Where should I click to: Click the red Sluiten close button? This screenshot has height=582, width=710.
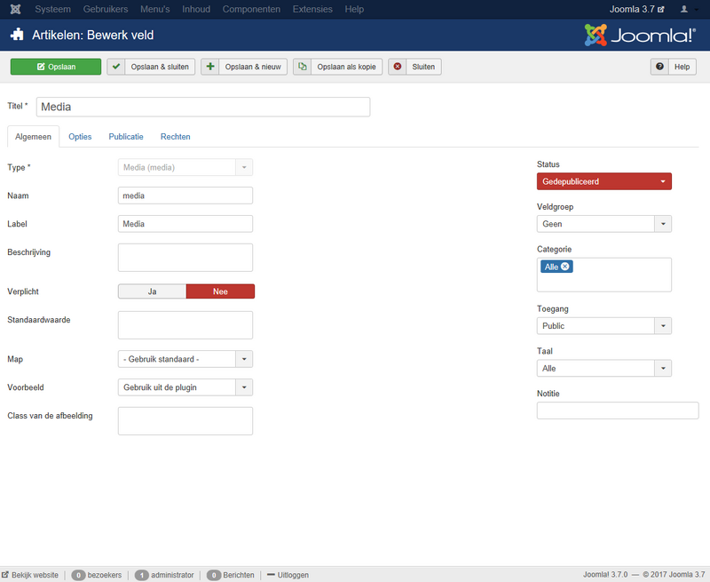(414, 67)
